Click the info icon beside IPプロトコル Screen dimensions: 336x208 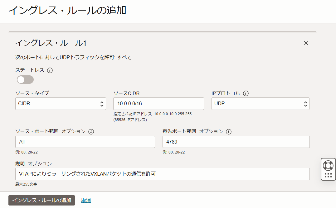[246, 93]
